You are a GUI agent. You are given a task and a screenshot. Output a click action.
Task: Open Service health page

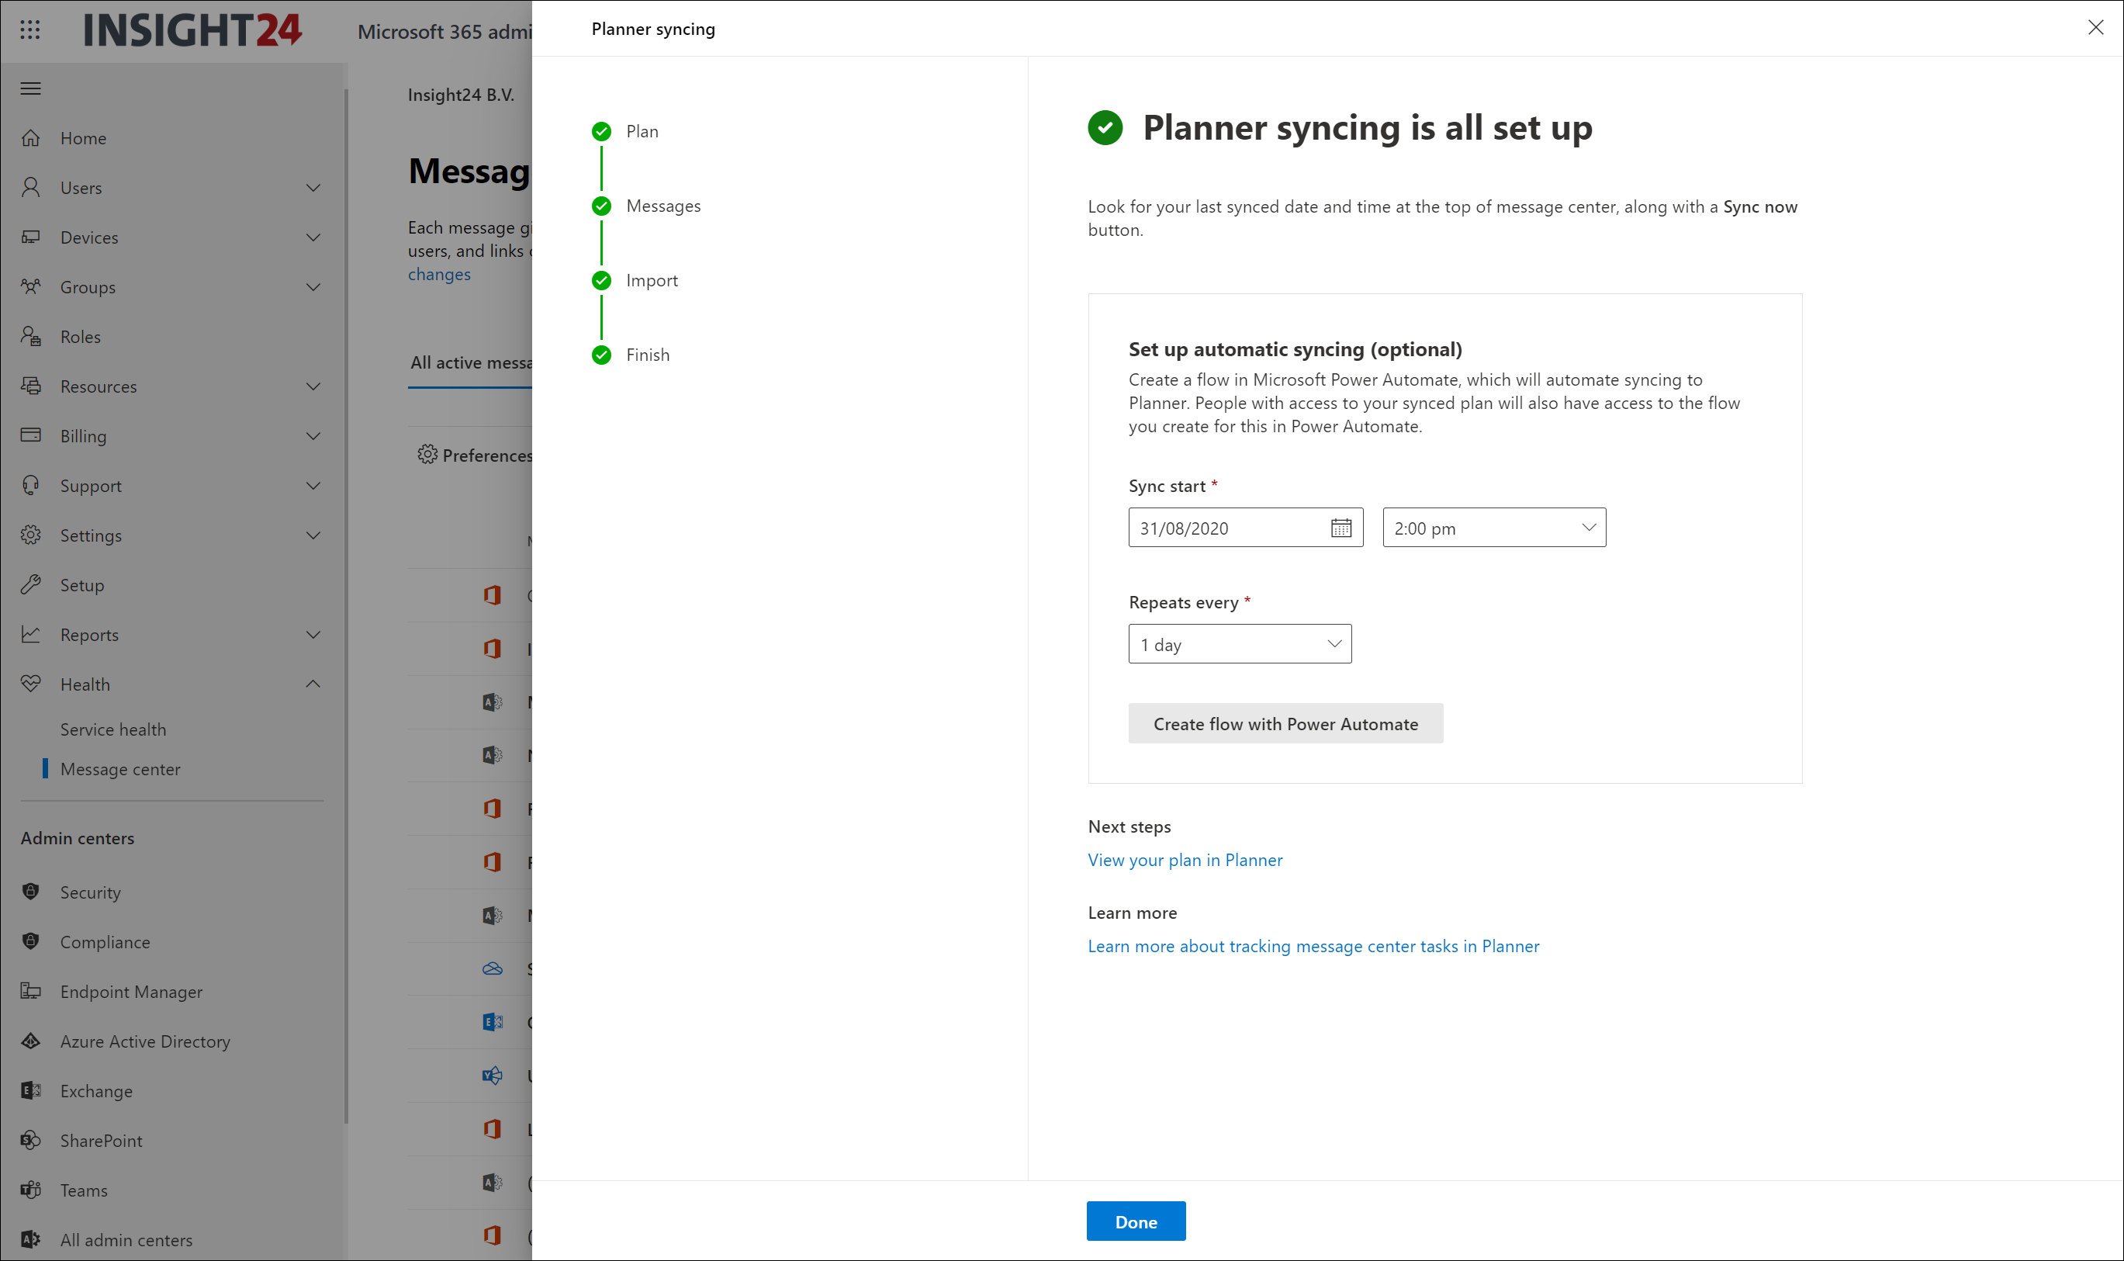pos(113,729)
